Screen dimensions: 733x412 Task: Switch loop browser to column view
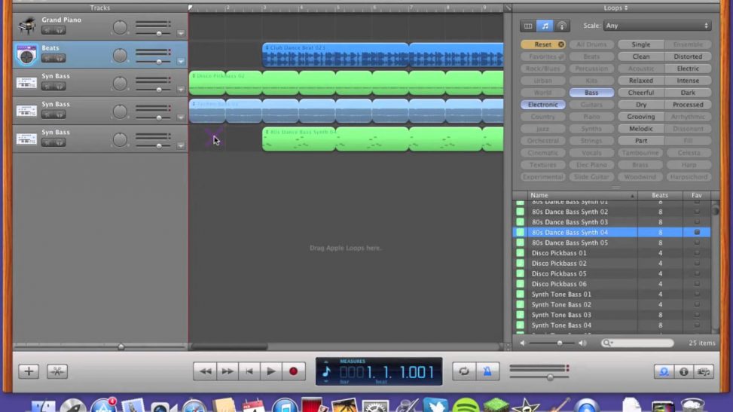pyautogui.click(x=528, y=26)
